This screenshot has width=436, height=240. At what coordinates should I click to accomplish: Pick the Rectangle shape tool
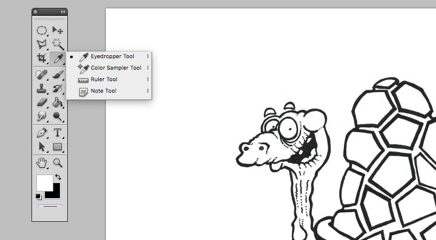point(58,147)
